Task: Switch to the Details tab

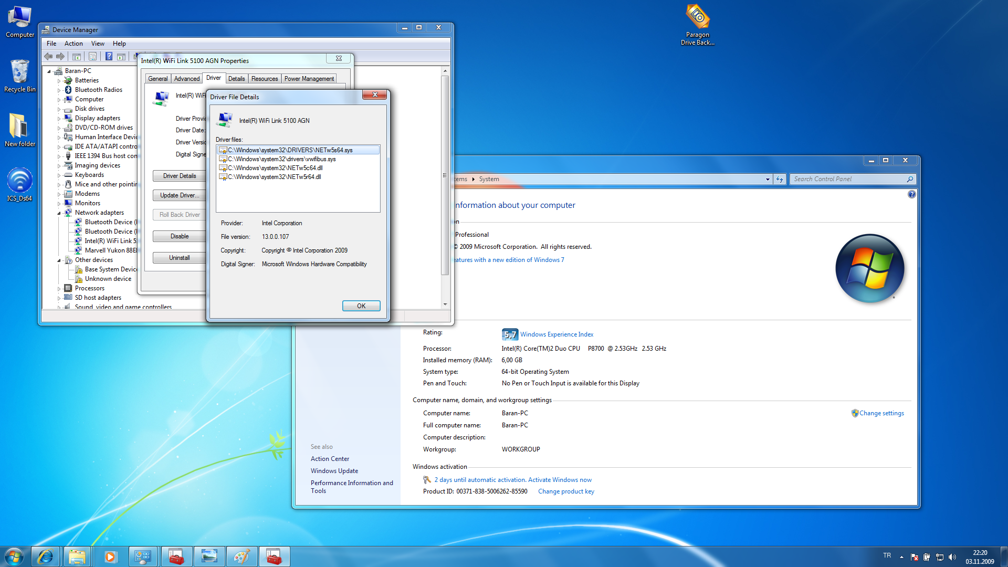Action: [x=236, y=79]
